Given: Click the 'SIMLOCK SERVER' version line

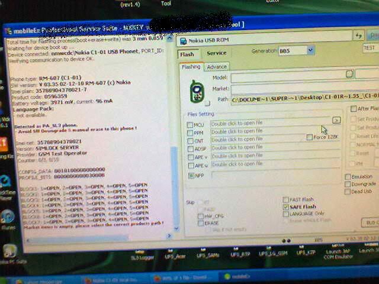Looking at the screenshot, I should pos(57,147).
